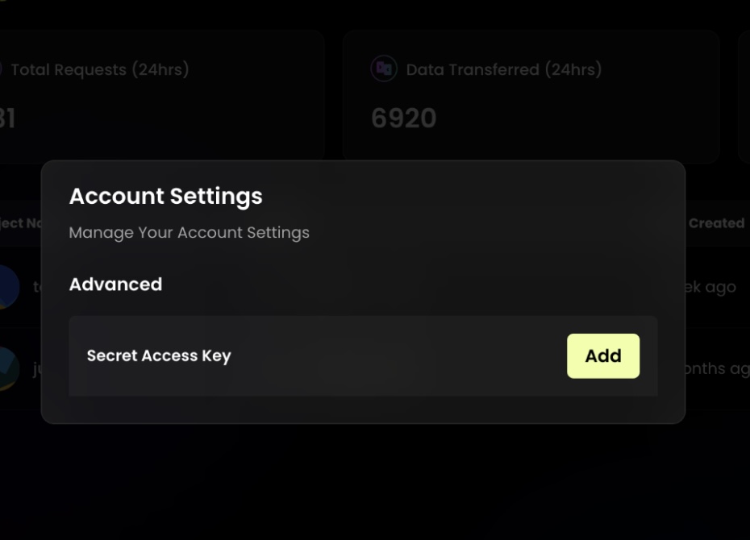Click the first project's name beside its avatar
This screenshot has height=540, width=750.
click(37, 287)
